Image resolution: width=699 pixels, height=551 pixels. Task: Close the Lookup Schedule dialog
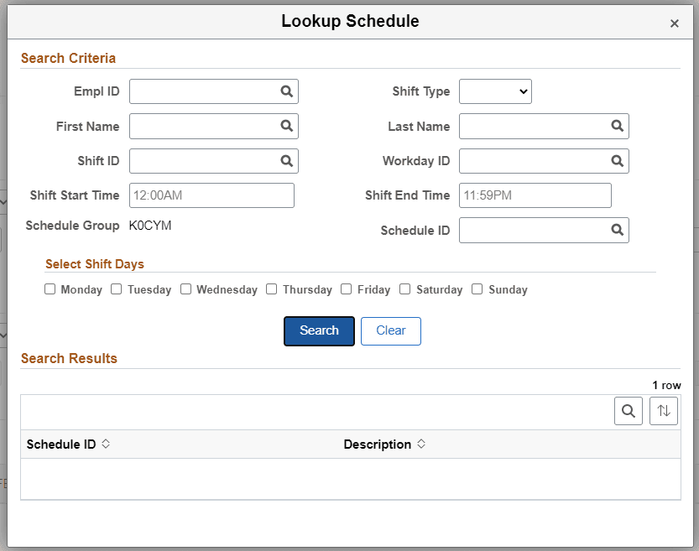(x=675, y=23)
